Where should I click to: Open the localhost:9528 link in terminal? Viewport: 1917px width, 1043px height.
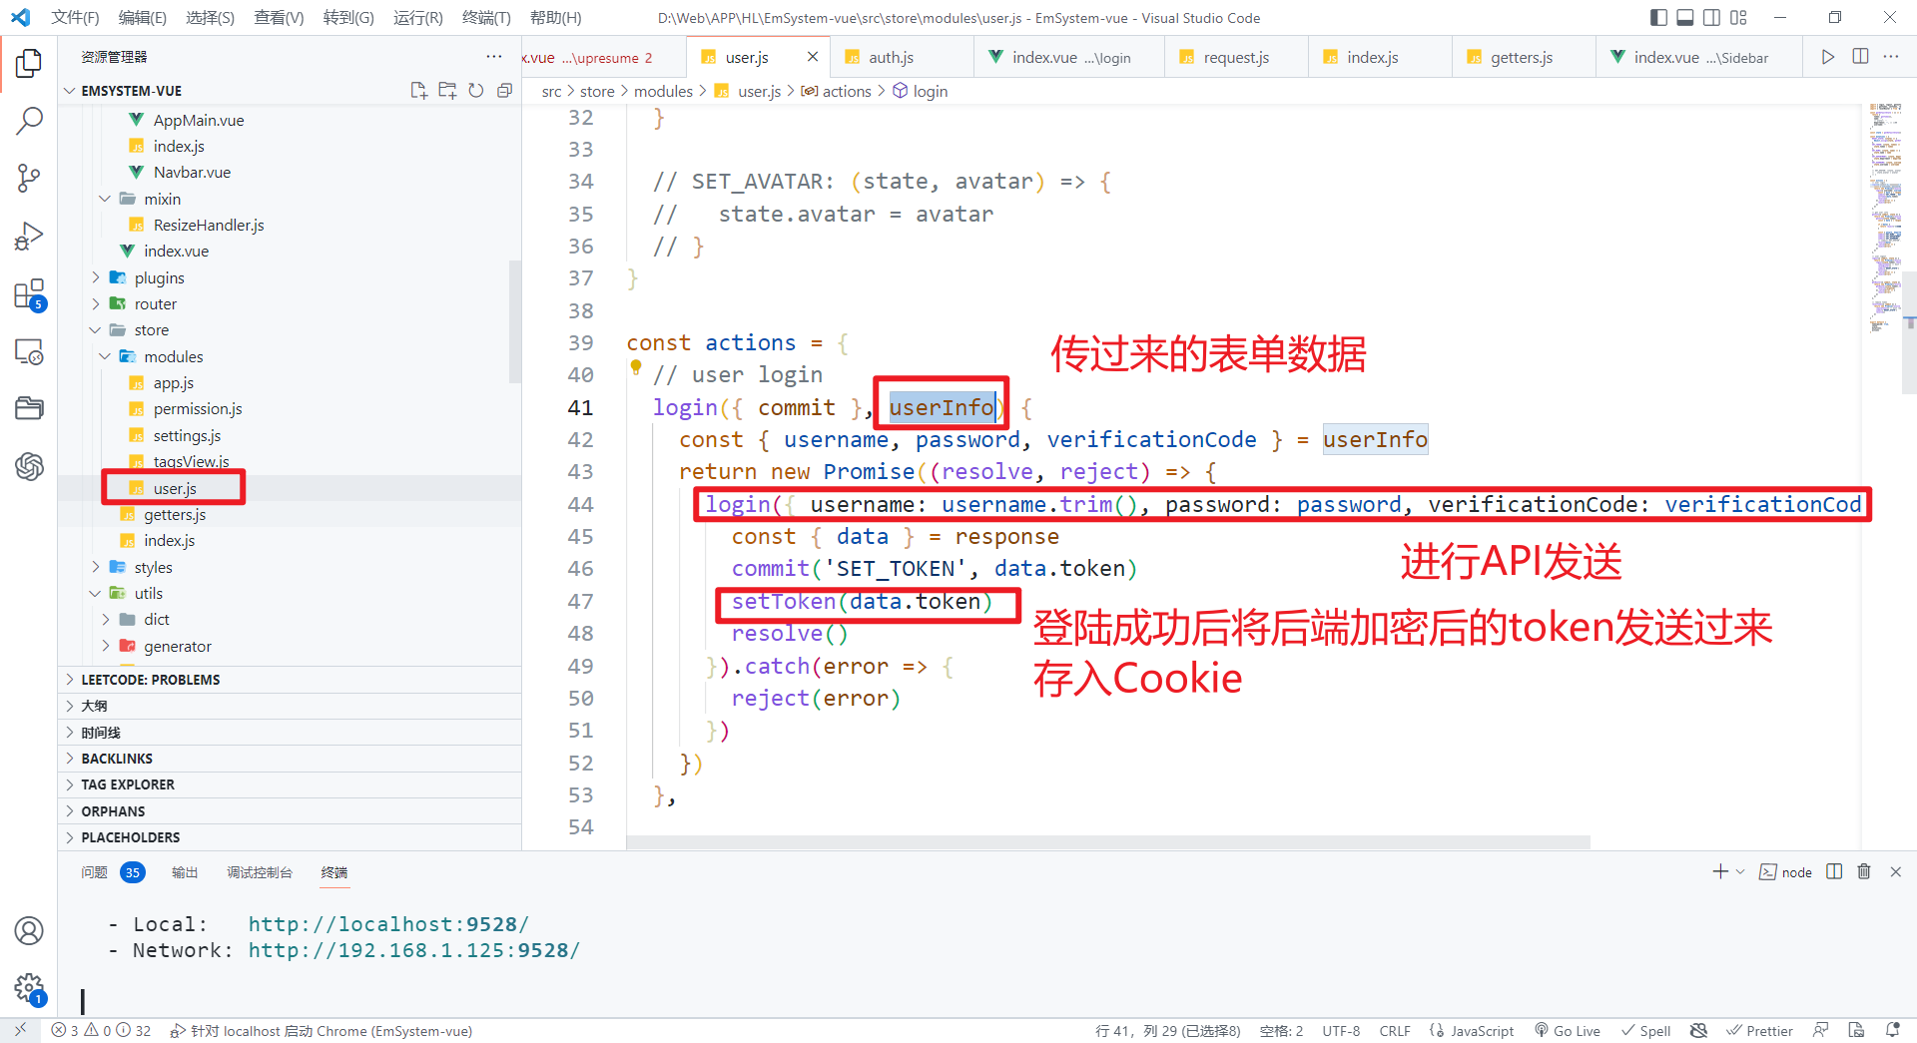[x=388, y=924]
